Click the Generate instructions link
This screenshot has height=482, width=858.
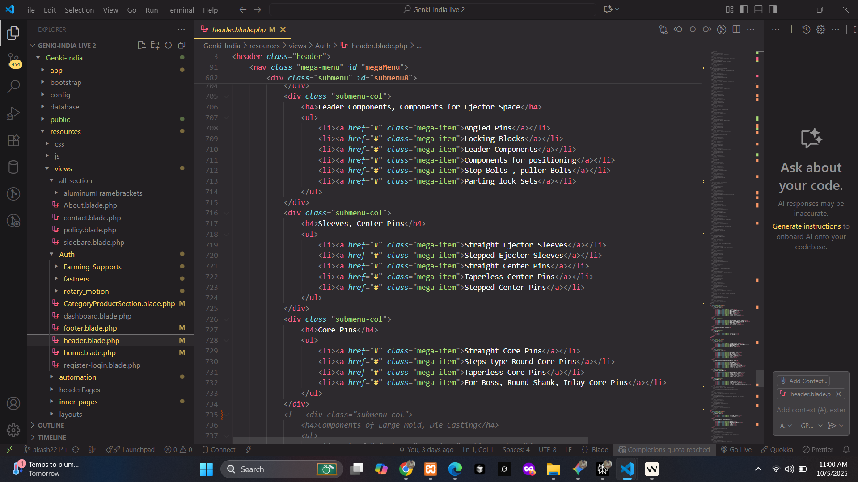coord(807,226)
